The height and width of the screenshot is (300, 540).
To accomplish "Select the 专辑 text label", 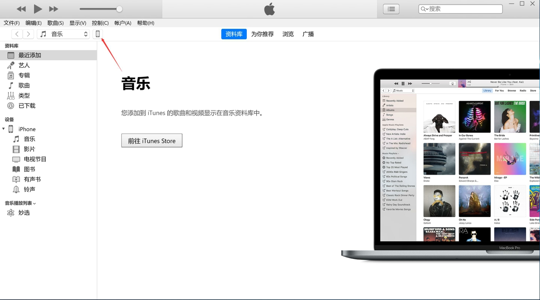I will 24,75.
